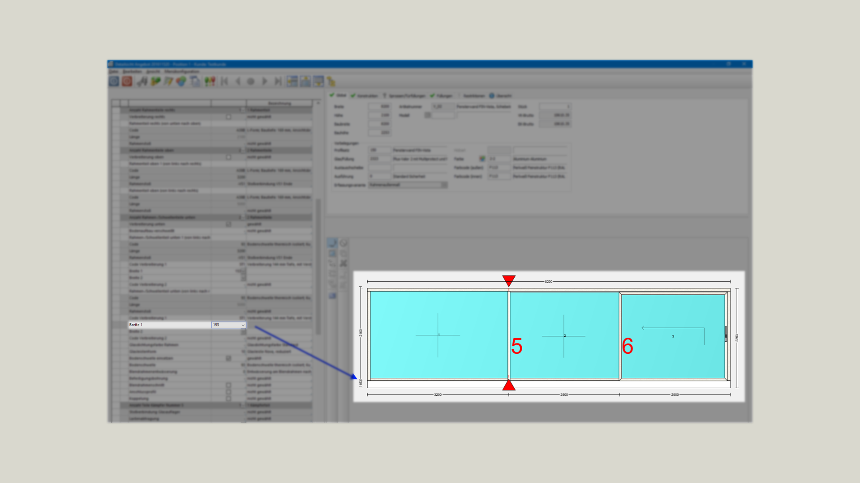Open the Bearbeiten menu
Viewport: 860px width, 483px height.
pos(132,72)
